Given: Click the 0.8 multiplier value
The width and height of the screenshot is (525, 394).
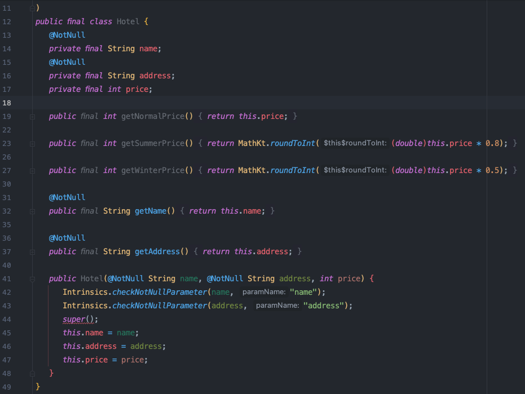Looking at the screenshot, I should pos(492,143).
